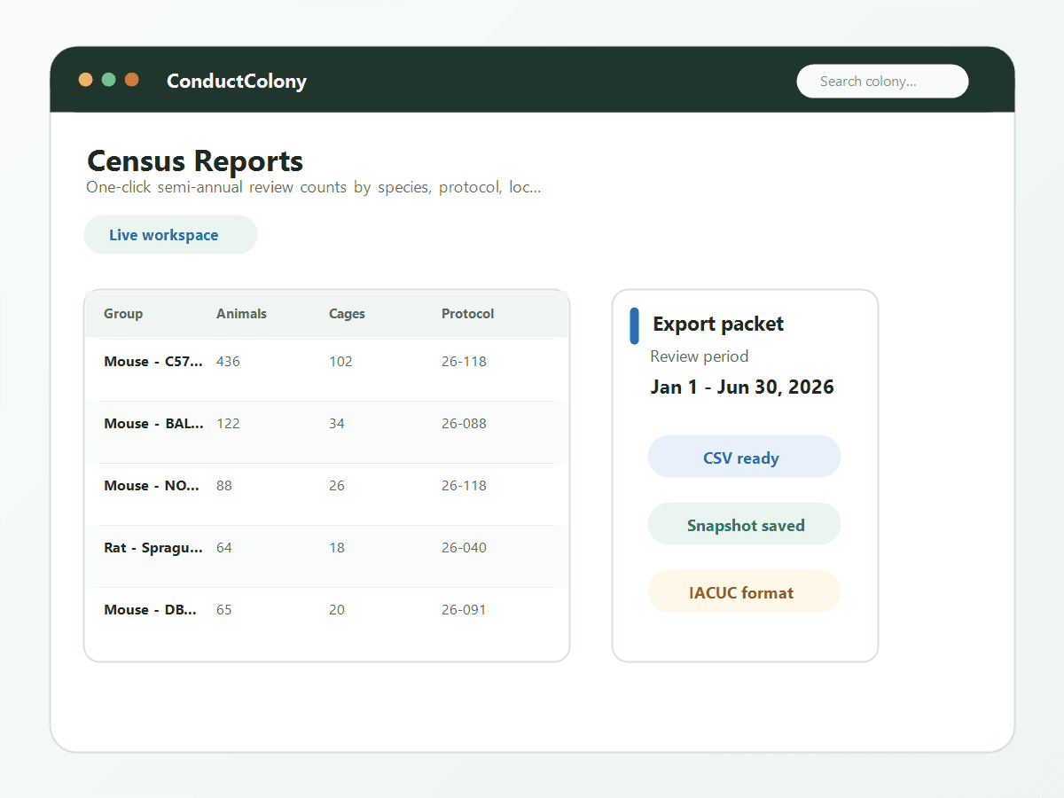
Task: Click protocol 26-040
Action: point(464,548)
